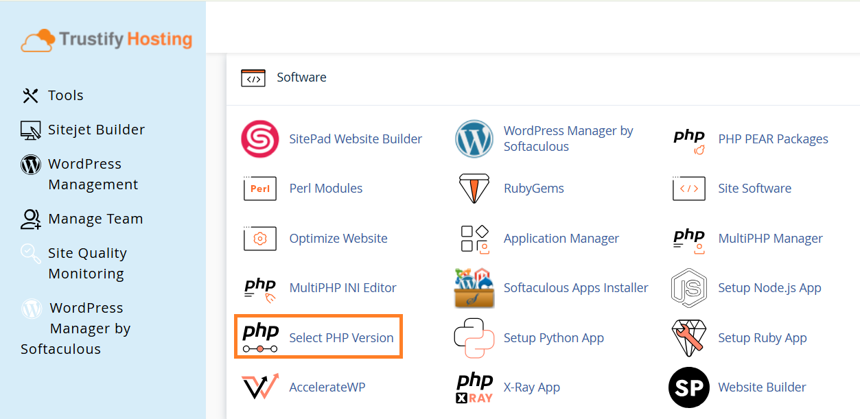
Task: Click the Application Manager icon
Action: [474, 239]
